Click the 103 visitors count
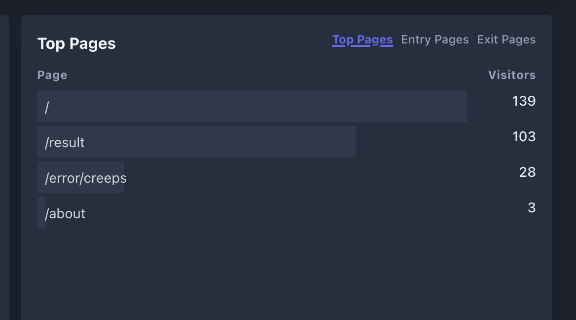 click(x=524, y=136)
